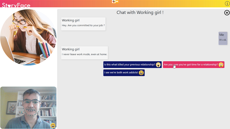Click the "Me" sender name in chat
This screenshot has height=129, width=230.
[222, 35]
